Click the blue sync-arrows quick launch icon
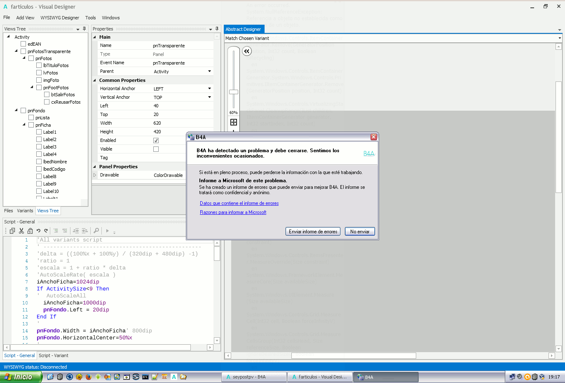565x383 pixels. tap(70, 377)
